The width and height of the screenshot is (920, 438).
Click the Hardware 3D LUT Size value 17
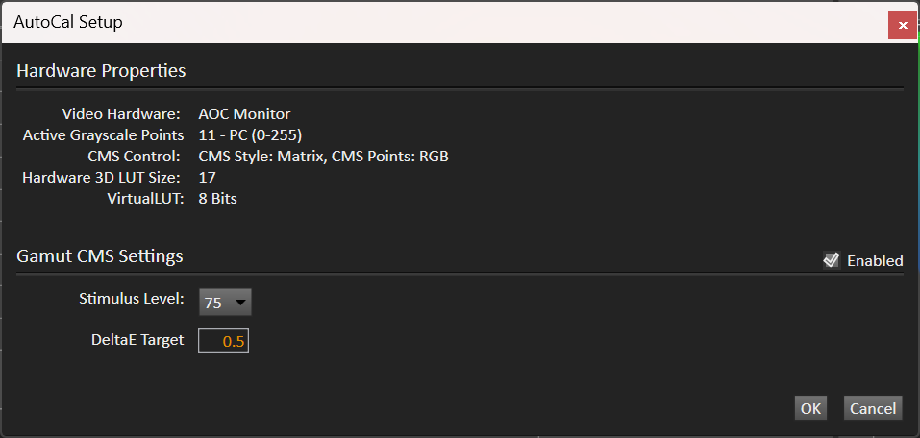pyautogui.click(x=207, y=177)
